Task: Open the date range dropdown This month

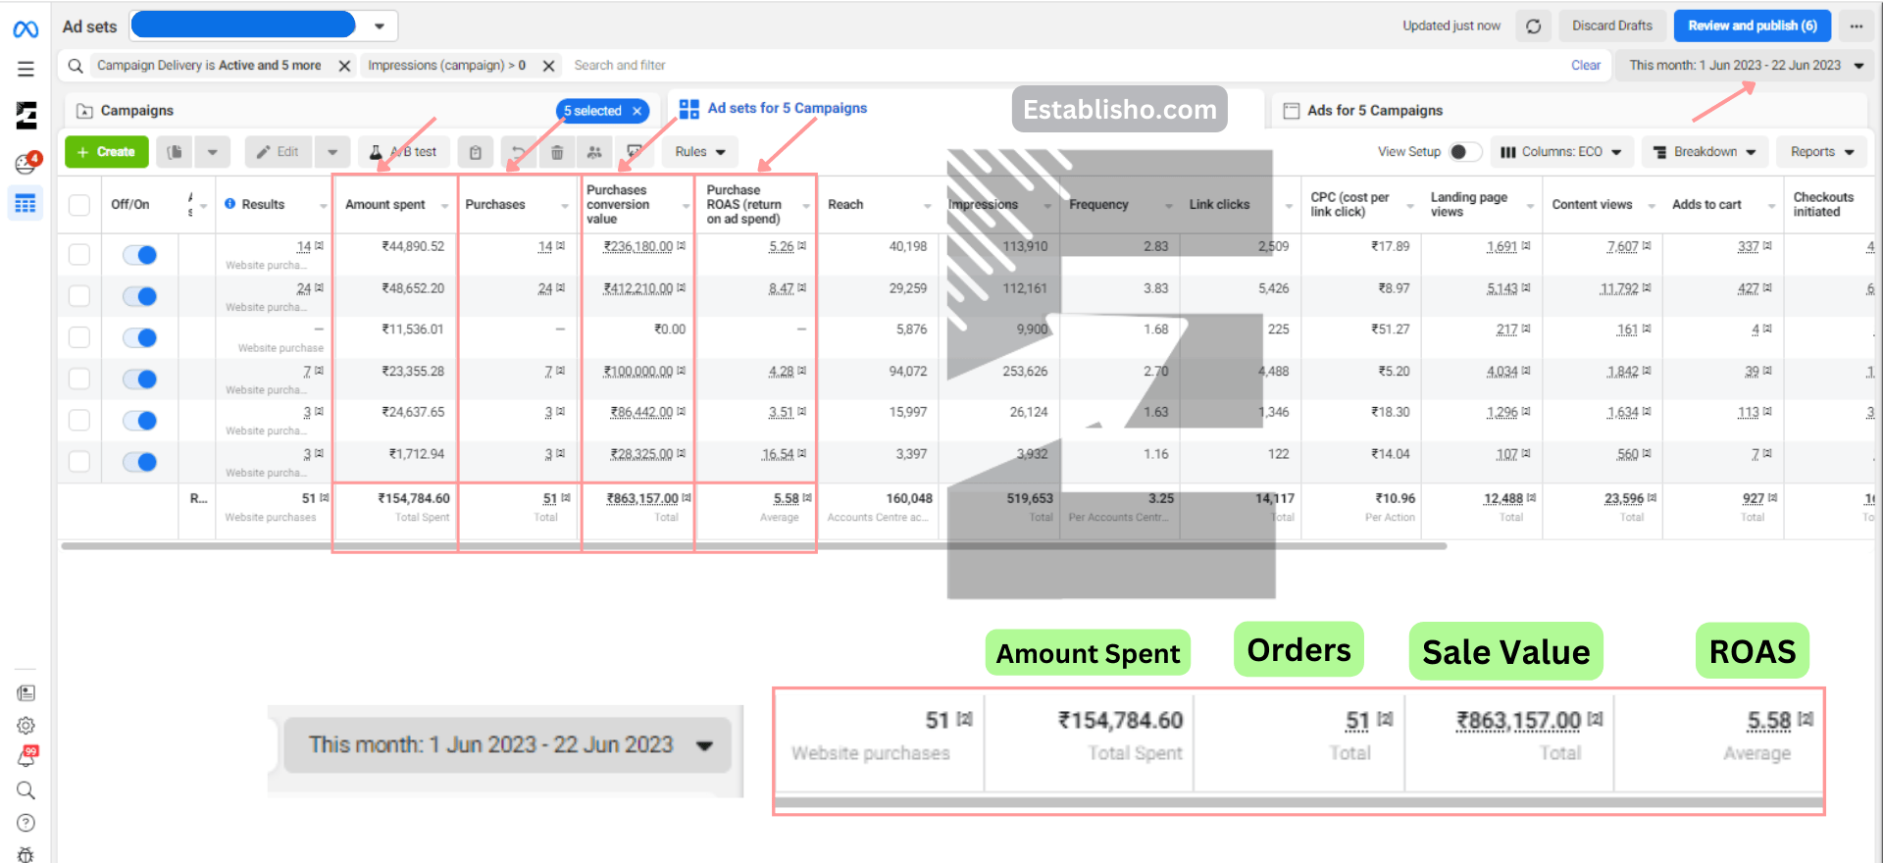Action: tap(1746, 66)
